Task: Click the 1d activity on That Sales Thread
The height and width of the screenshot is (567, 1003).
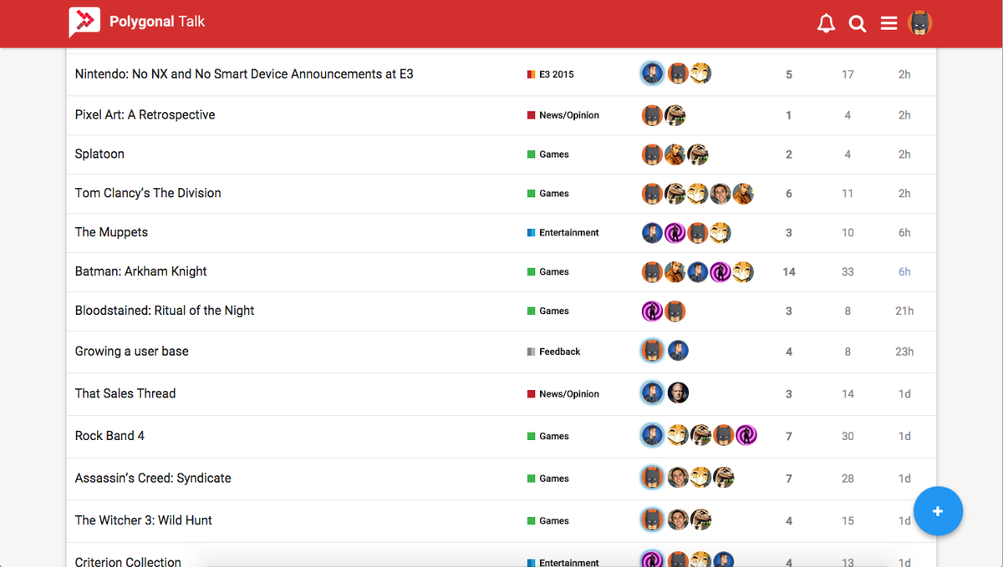Action: tap(904, 394)
